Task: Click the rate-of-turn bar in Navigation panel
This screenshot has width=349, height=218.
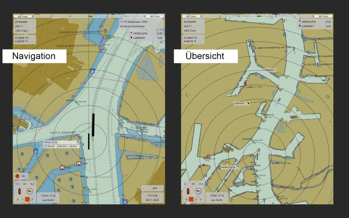Action: 89,16
